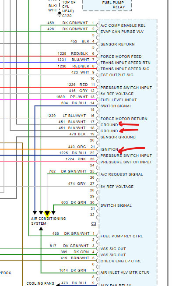Click the "423 WHT" wire label
This screenshot has width=193, height=286.
(80, 72)
